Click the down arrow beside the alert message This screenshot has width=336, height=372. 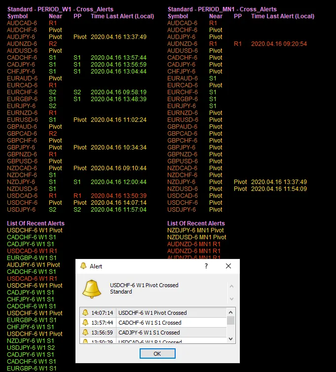230,299
